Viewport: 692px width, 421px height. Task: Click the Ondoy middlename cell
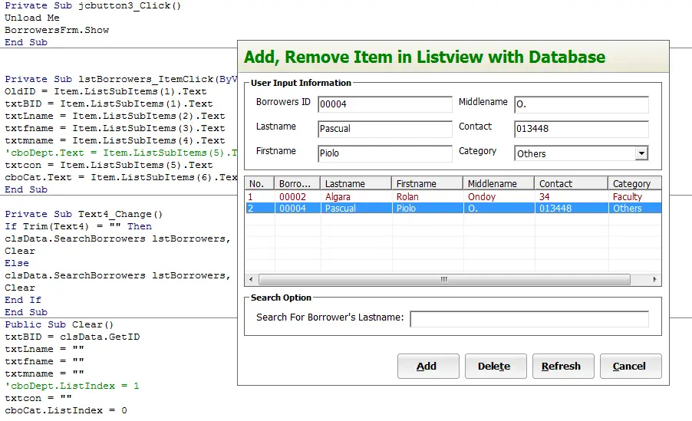click(x=482, y=197)
